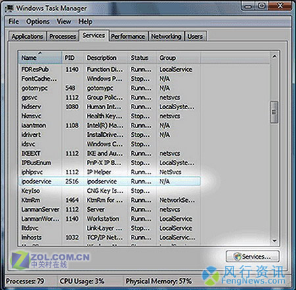
Task: Click the 'Human Int...' description cell
Action: tap(104, 107)
